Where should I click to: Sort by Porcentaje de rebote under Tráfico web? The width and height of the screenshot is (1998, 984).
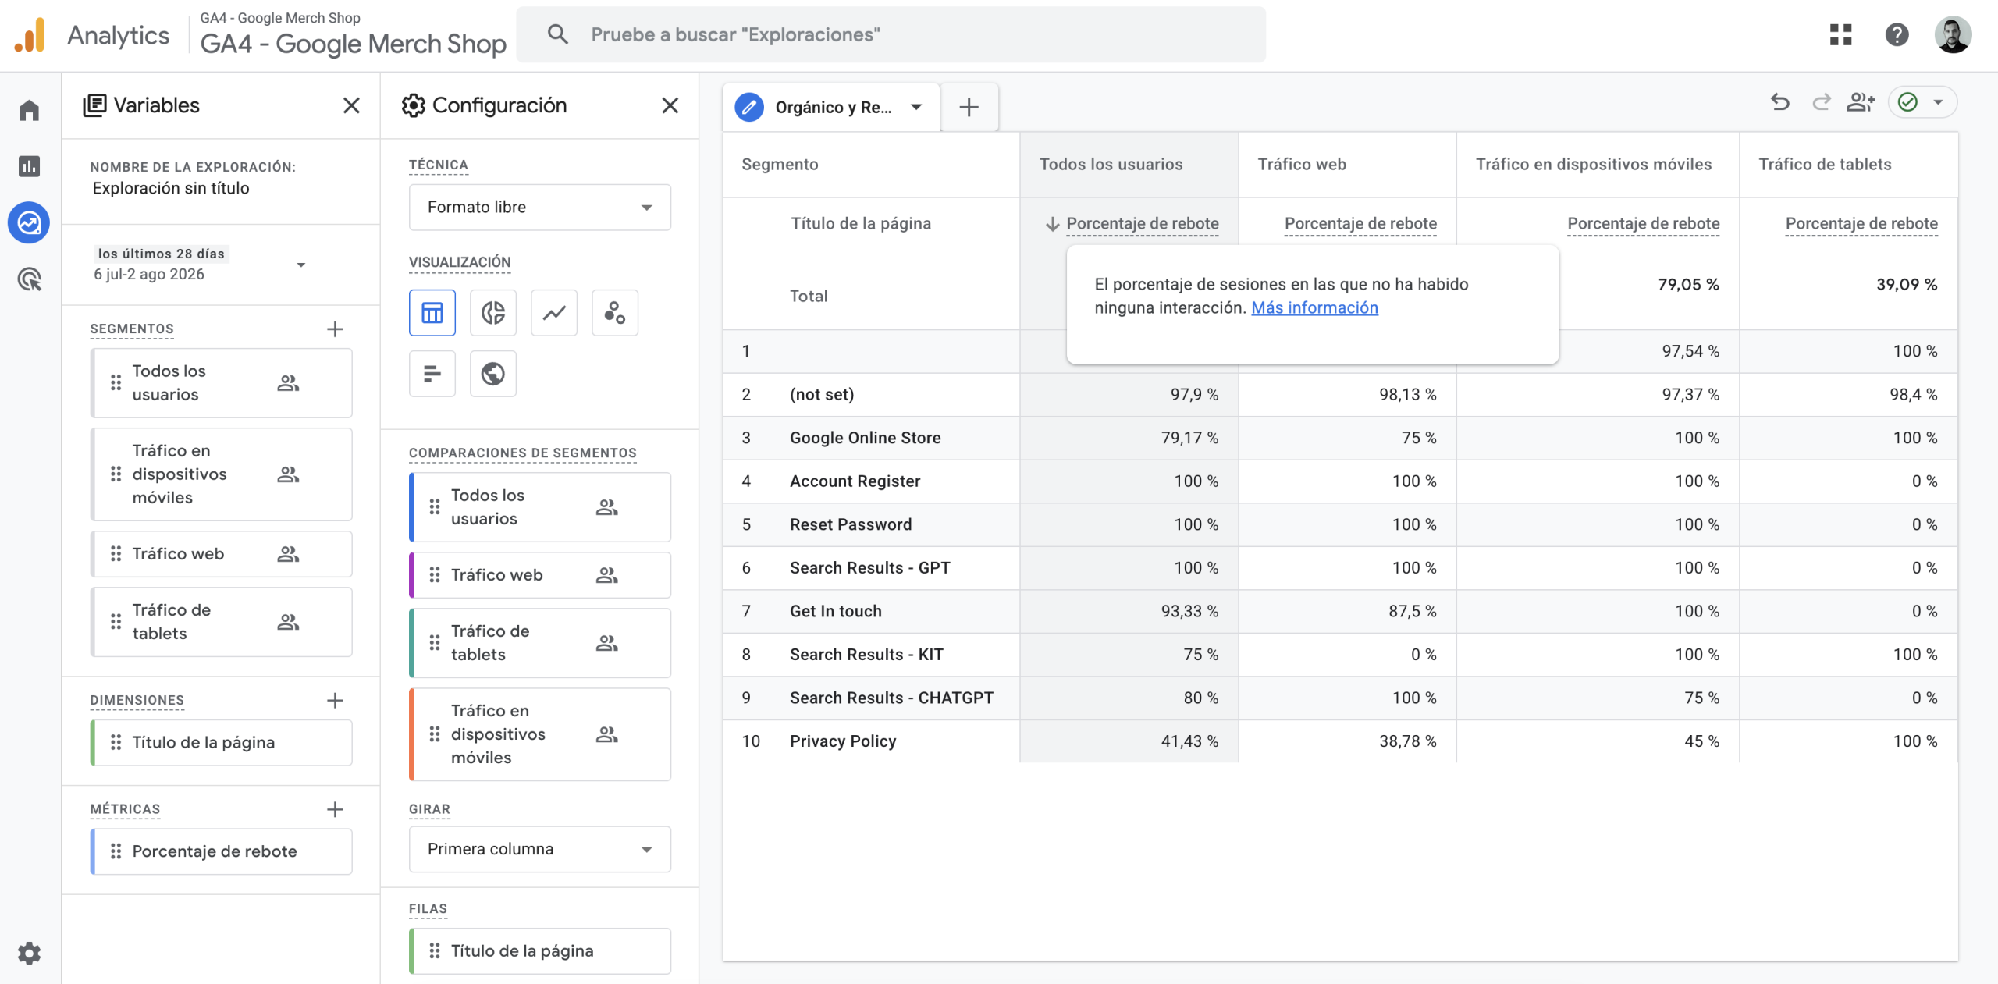(x=1360, y=224)
